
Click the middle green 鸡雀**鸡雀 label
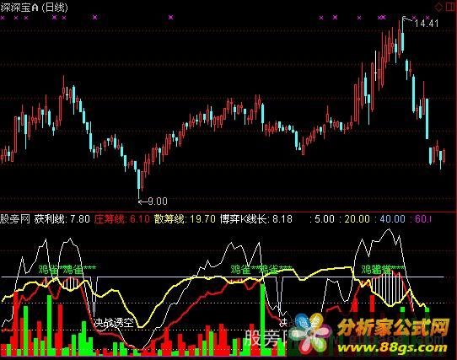coord(261,269)
